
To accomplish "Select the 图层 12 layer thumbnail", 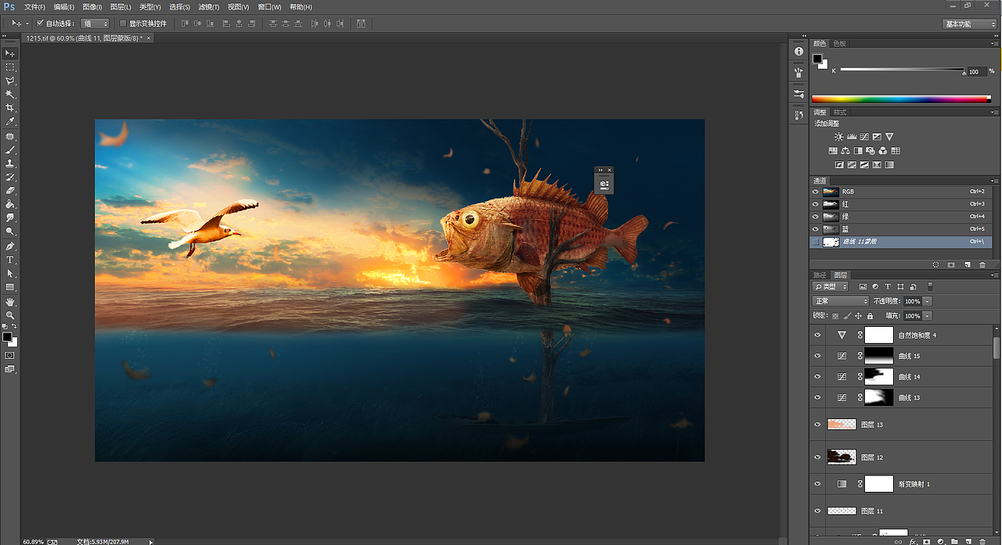I will (842, 457).
